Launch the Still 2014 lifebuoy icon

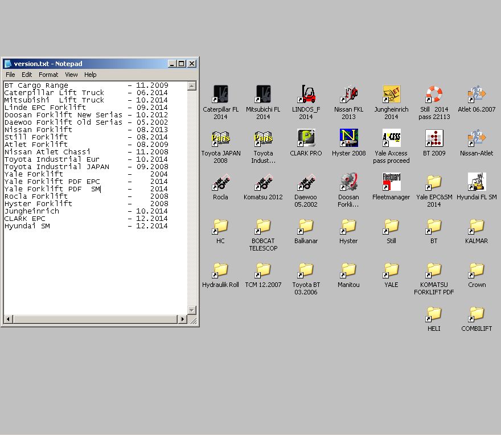[434, 95]
